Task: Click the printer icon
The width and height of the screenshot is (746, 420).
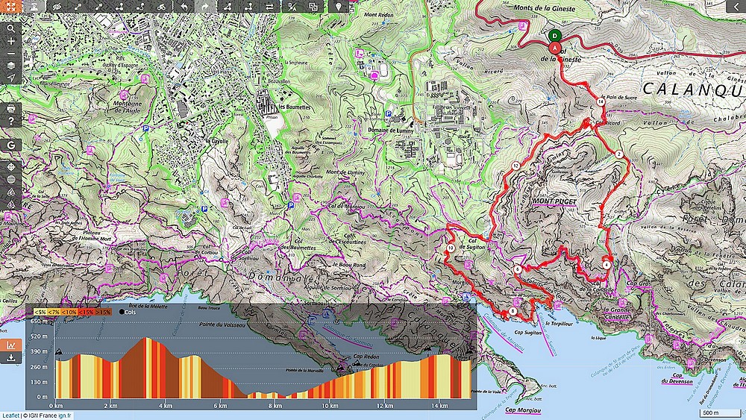Action: click(11, 108)
